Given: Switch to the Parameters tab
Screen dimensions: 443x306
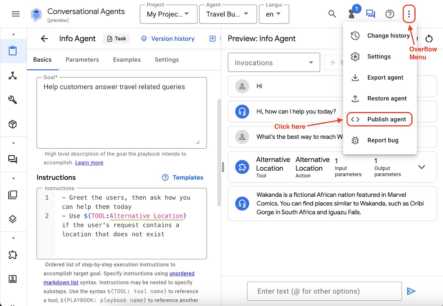Looking at the screenshot, I should (x=82, y=60).
